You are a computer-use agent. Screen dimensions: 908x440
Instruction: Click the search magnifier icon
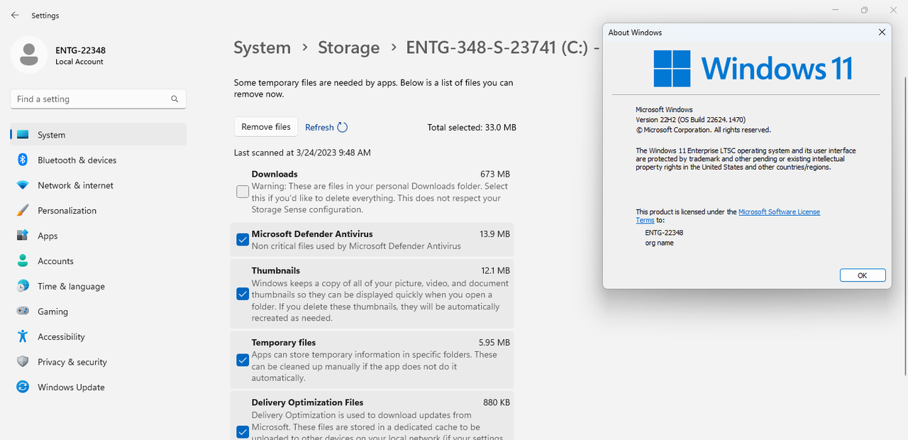[175, 99]
